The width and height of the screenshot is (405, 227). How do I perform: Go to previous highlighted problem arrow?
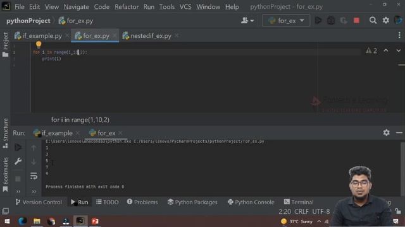tap(385, 50)
